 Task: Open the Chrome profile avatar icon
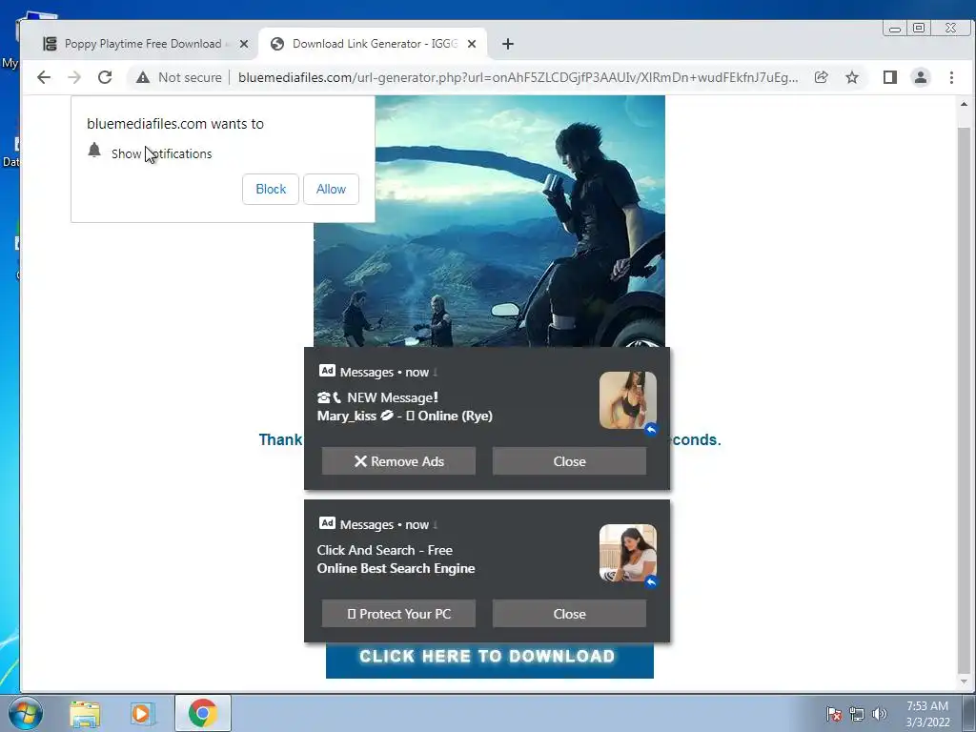(921, 77)
